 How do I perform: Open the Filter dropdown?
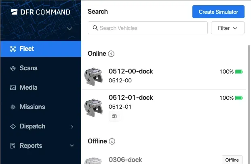click(228, 28)
